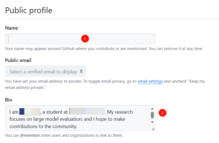This screenshot has height=143, width=219.
Task: Click red annotation marker number 1
Action: pyautogui.click(x=85, y=39)
